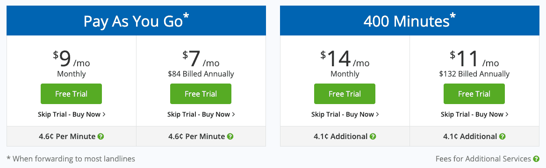Click the $132 Billed Annually text

pos(474,74)
